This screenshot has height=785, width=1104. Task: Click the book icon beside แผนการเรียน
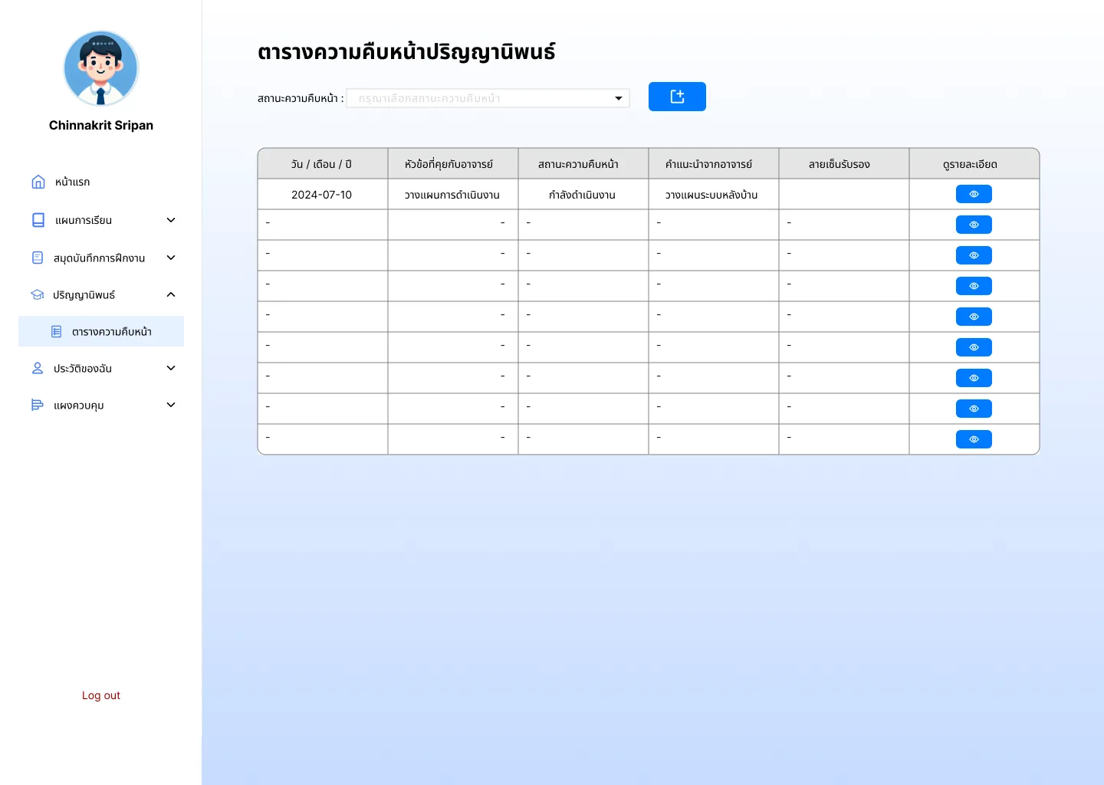click(38, 220)
